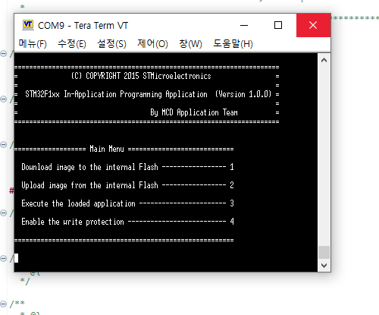Screen dimensions: 379x315
Task: Click the 'Main Menu' heading in terminal
Action: coord(107,149)
